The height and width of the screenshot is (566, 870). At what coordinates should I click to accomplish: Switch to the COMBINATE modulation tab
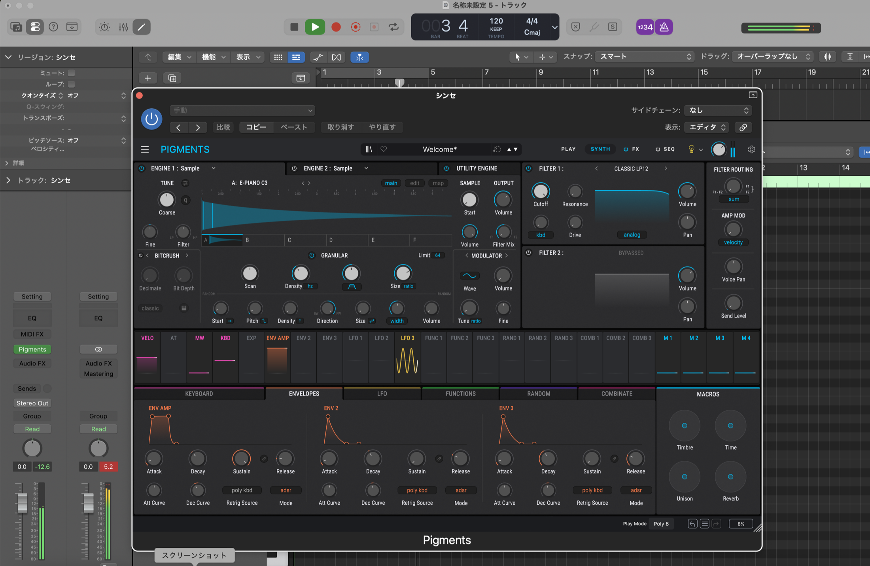pos(617,394)
